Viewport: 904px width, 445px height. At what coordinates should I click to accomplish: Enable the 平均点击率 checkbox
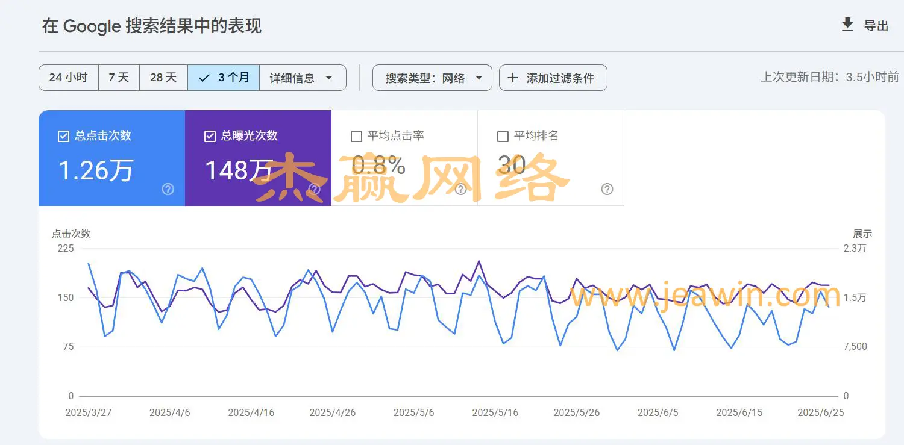tap(356, 136)
